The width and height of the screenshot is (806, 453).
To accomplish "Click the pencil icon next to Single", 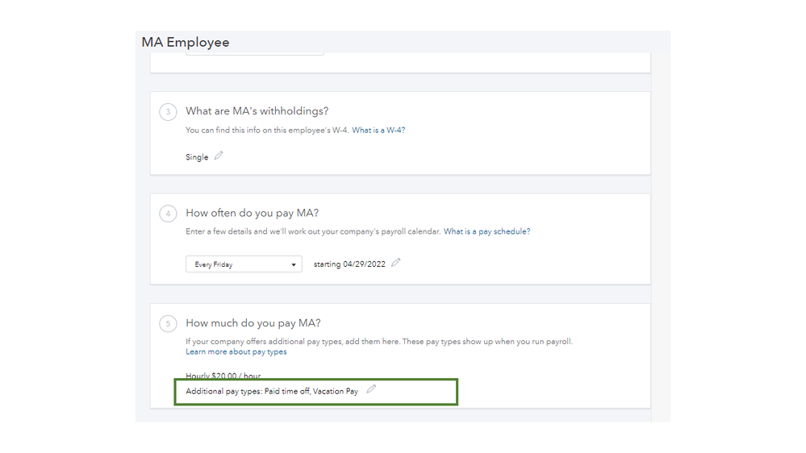I will pyautogui.click(x=219, y=156).
